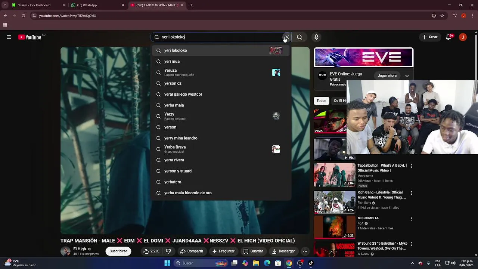Open options menu for Tapdatbutton video
This screenshot has width=478, height=269.
[412, 166]
